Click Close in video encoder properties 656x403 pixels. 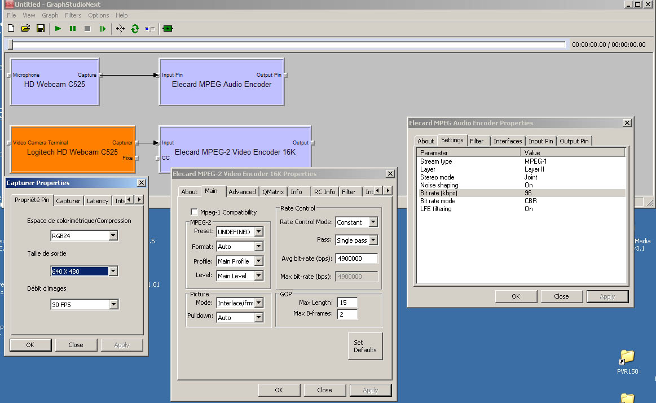tap(324, 390)
